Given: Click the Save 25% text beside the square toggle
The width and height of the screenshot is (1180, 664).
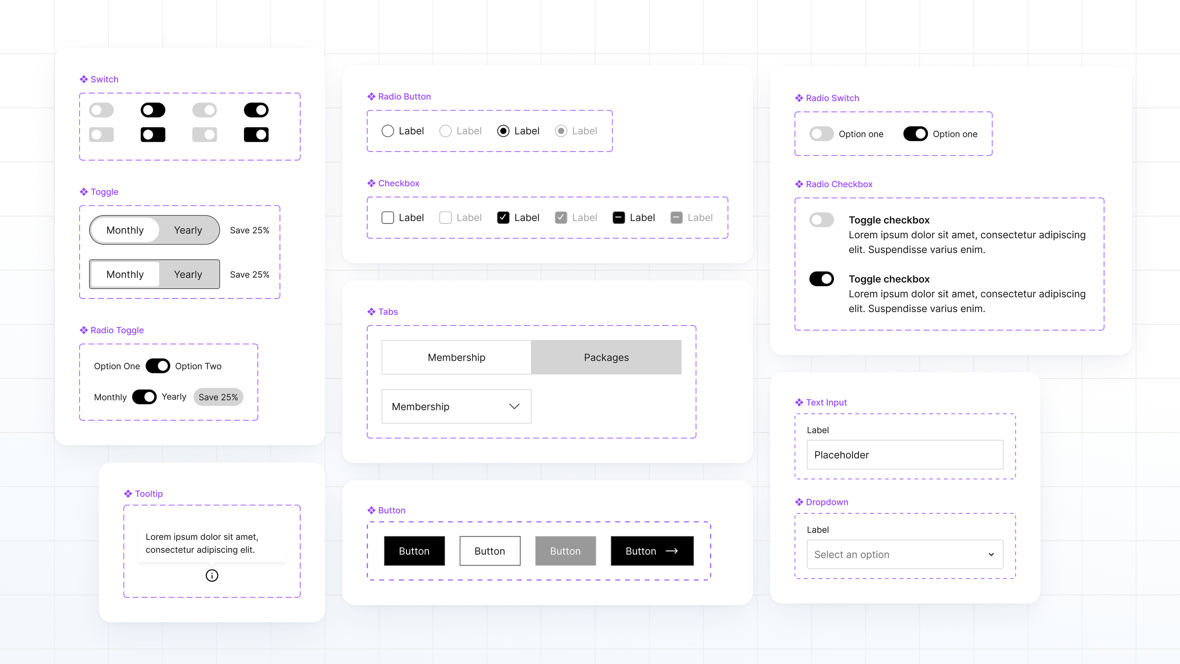Looking at the screenshot, I should tap(250, 274).
